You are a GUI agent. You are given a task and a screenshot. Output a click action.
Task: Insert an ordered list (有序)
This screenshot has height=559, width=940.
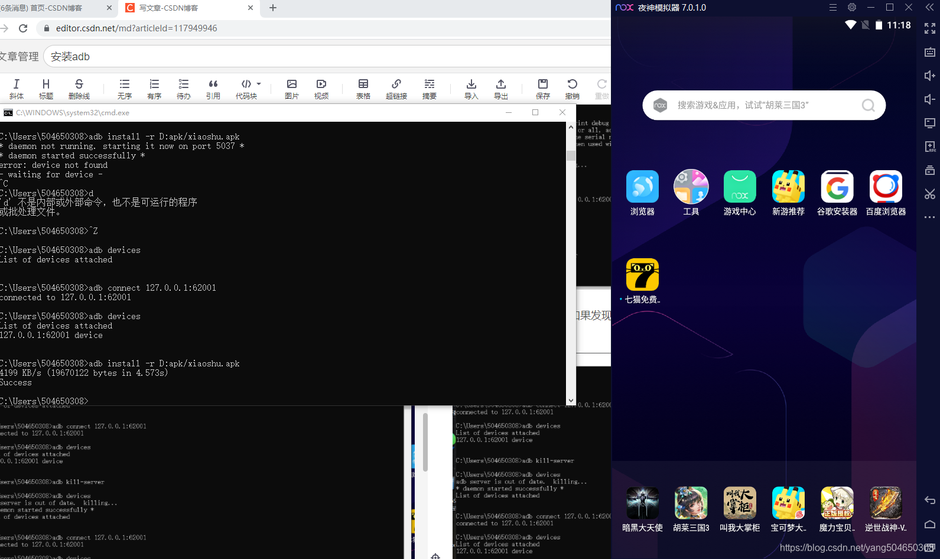(154, 89)
